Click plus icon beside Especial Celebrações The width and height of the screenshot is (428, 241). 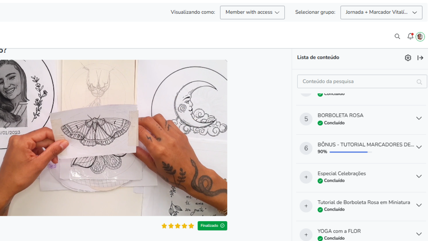coord(306,177)
